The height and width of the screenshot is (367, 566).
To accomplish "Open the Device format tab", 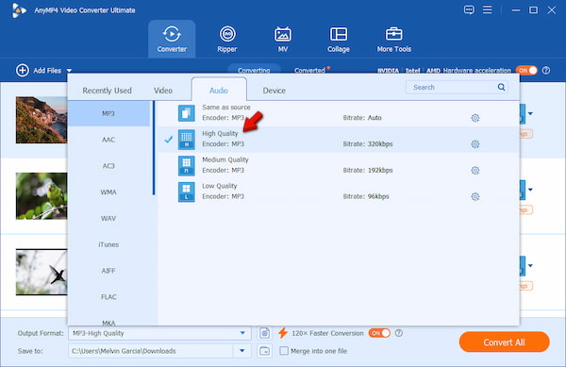I will tap(274, 91).
